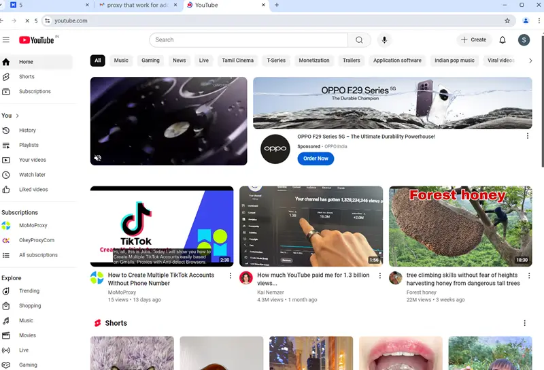Open the TikTok video thumbnail
The image size is (544, 370).
click(x=162, y=226)
